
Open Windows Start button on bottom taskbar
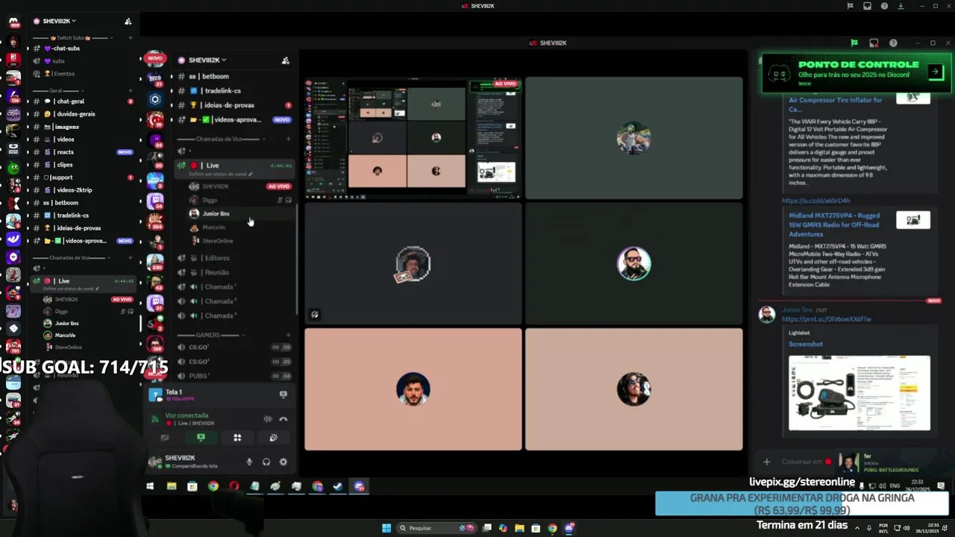coord(386,528)
